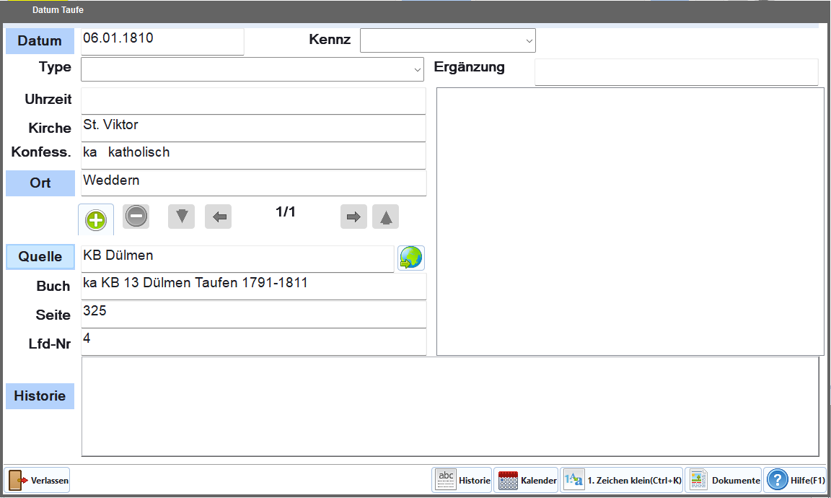Click the large notes area beside Uhrzeit
This screenshot has height=498, width=831.
(x=630, y=222)
